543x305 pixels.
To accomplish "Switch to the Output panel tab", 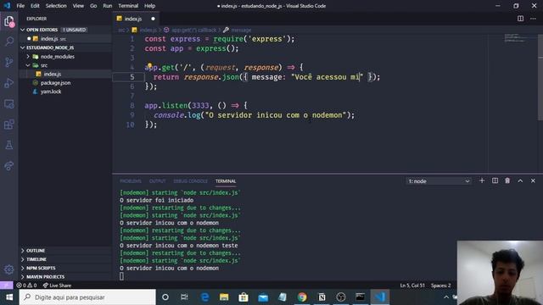I will coord(157,181).
